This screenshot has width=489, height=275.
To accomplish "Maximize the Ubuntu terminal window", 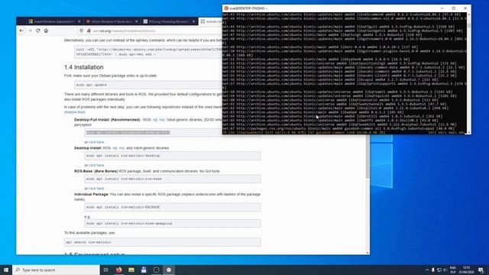I will (x=453, y=8).
